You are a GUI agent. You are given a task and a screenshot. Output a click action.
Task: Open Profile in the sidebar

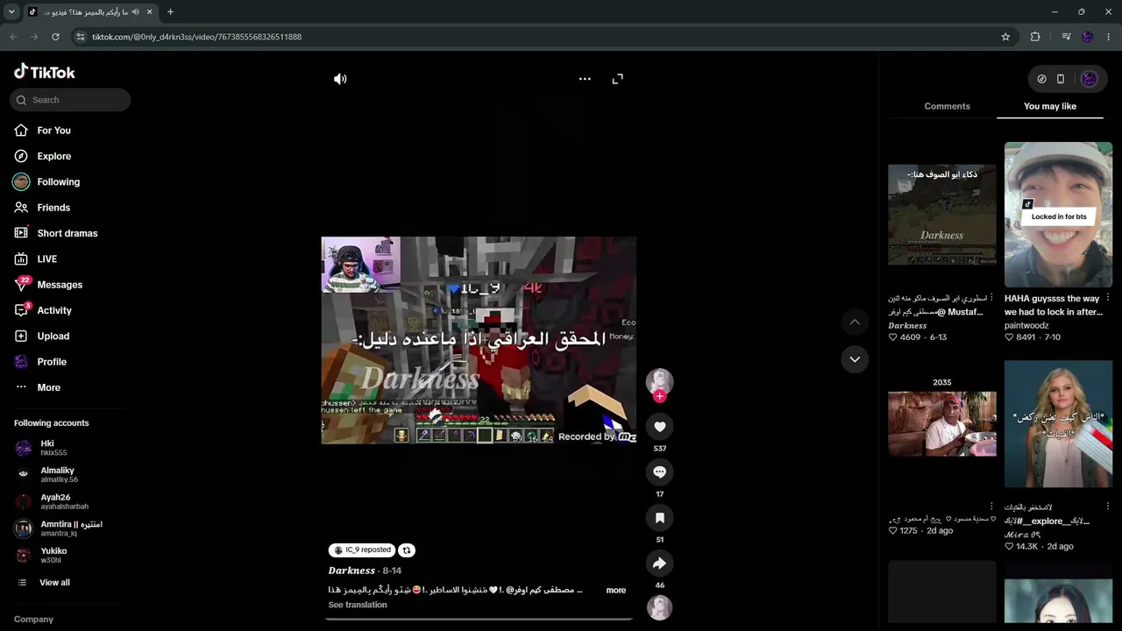tap(52, 362)
